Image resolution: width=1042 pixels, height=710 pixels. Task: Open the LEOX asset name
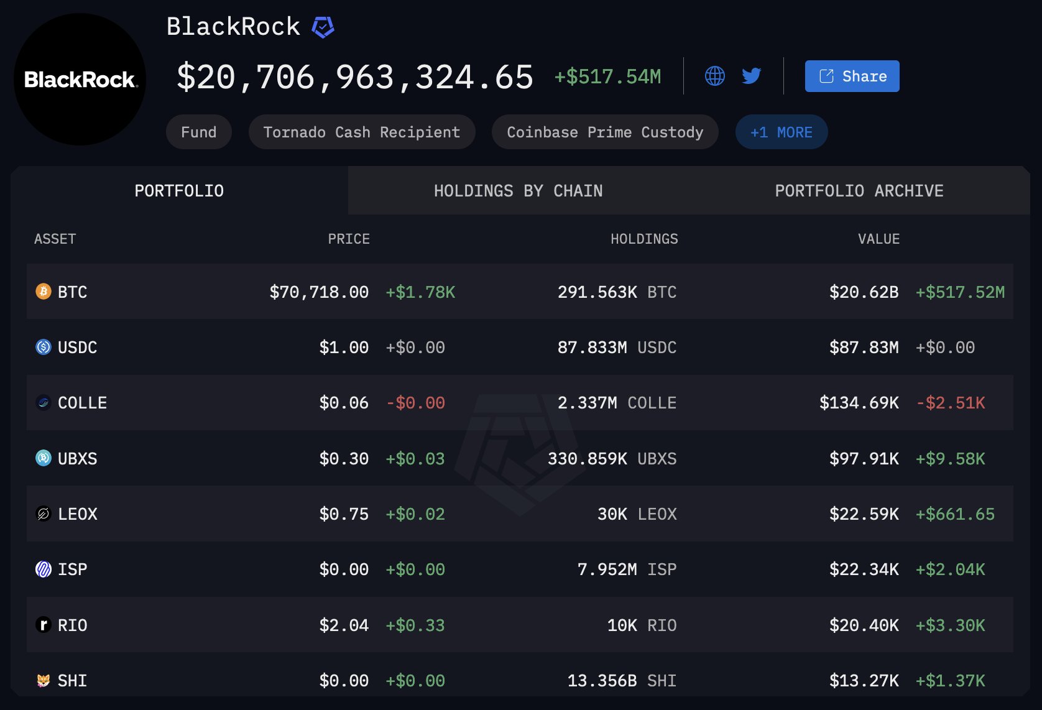click(x=77, y=514)
